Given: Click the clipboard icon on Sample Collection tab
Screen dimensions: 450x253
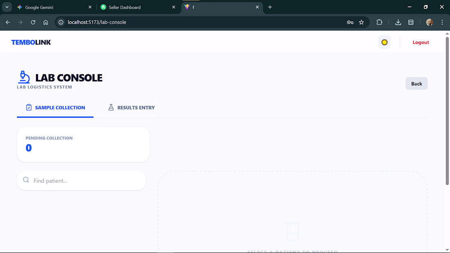Looking at the screenshot, I should point(29,107).
